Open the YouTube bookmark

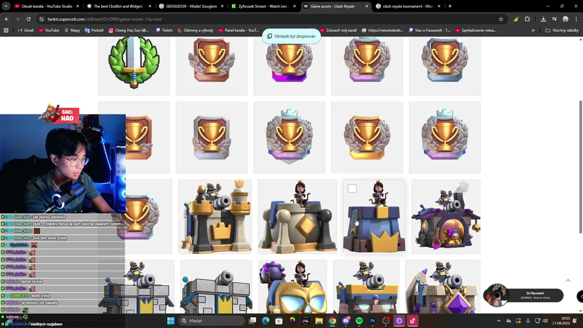coord(49,31)
